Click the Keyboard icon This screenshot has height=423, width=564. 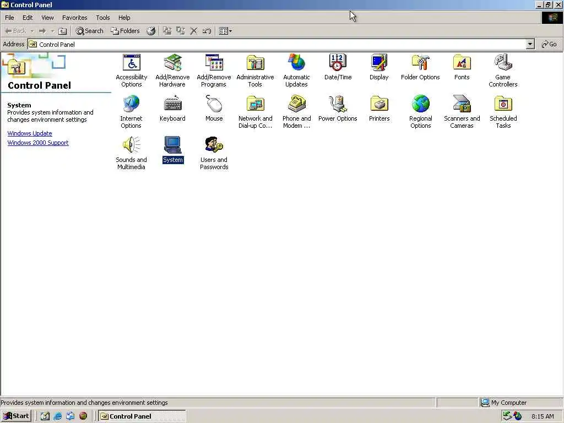[172, 104]
